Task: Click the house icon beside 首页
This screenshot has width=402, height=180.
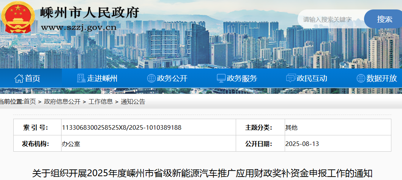Action: pyautogui.click(x=19, y=78)
